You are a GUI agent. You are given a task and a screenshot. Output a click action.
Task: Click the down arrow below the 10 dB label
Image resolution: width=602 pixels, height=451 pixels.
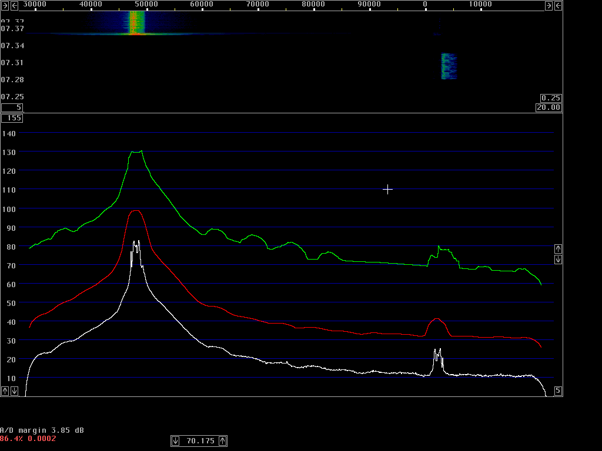click(14, 391)
